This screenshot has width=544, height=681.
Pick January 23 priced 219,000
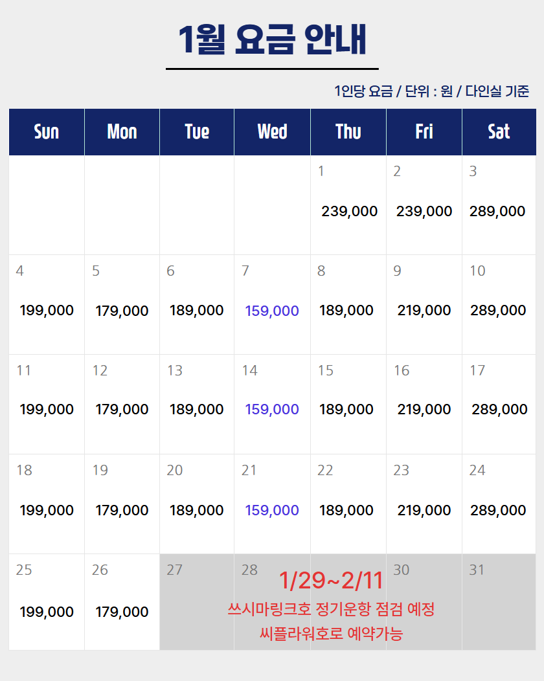424,510
